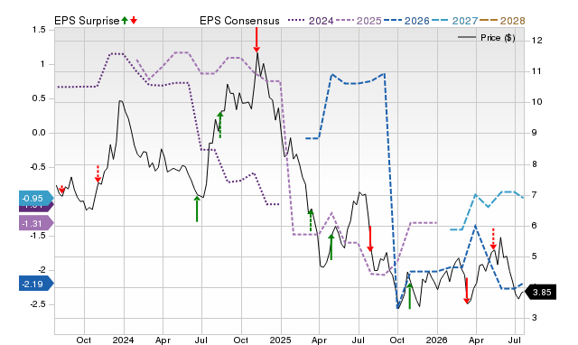Click the solid green up arrow at the July 2024 price low
This screenshot has height=345, width=578.
197,209
